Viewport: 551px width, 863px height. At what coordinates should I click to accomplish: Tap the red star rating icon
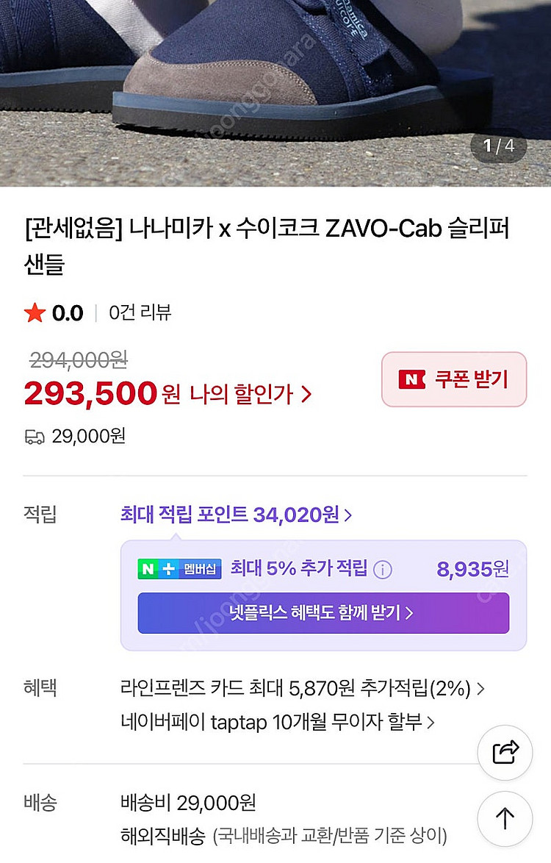click(x=35, y=313)
